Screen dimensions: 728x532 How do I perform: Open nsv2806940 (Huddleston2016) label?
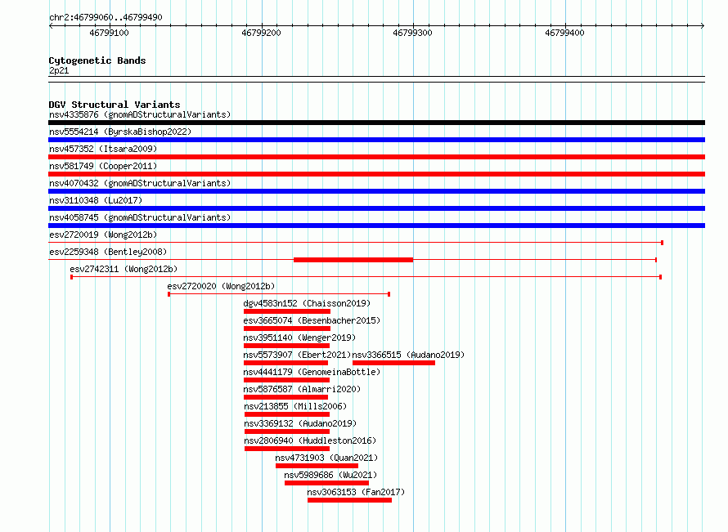(x=310, y=440)
